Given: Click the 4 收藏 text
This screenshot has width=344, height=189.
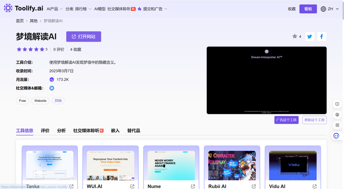Looking at the screenshot, I should tap(76, 50).
